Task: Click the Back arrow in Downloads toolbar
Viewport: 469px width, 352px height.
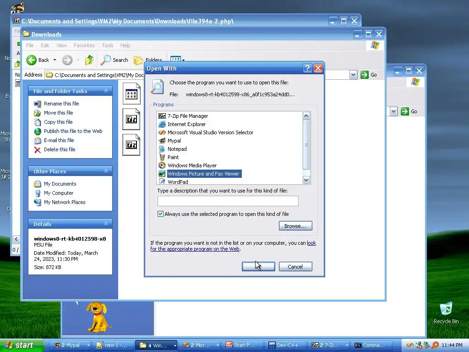Action: pyautogui.click(x=38, y=60)
